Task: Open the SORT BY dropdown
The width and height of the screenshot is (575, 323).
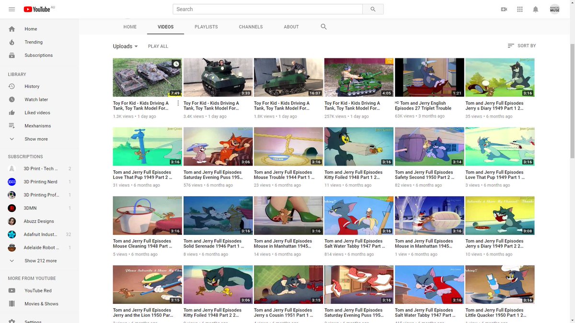Action: click(521, 46)
